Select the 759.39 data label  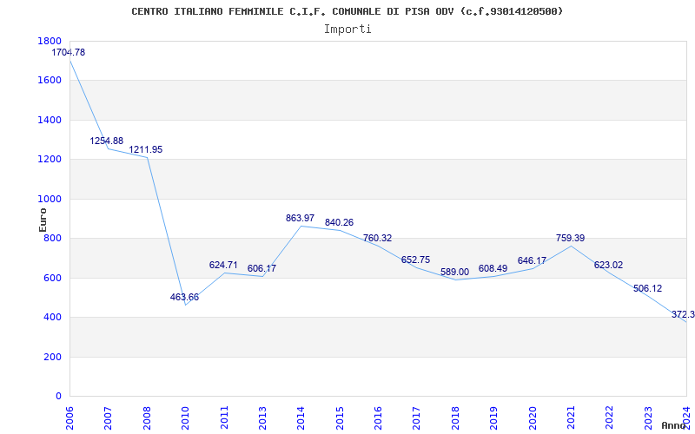(571, 238)
